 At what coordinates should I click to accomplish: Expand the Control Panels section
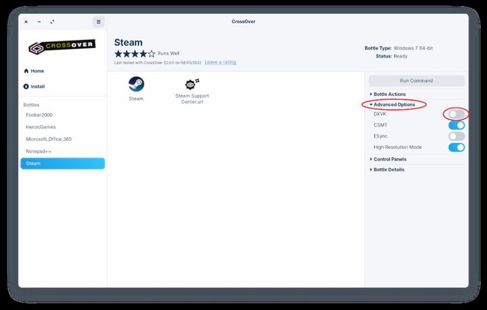point(390,159)
